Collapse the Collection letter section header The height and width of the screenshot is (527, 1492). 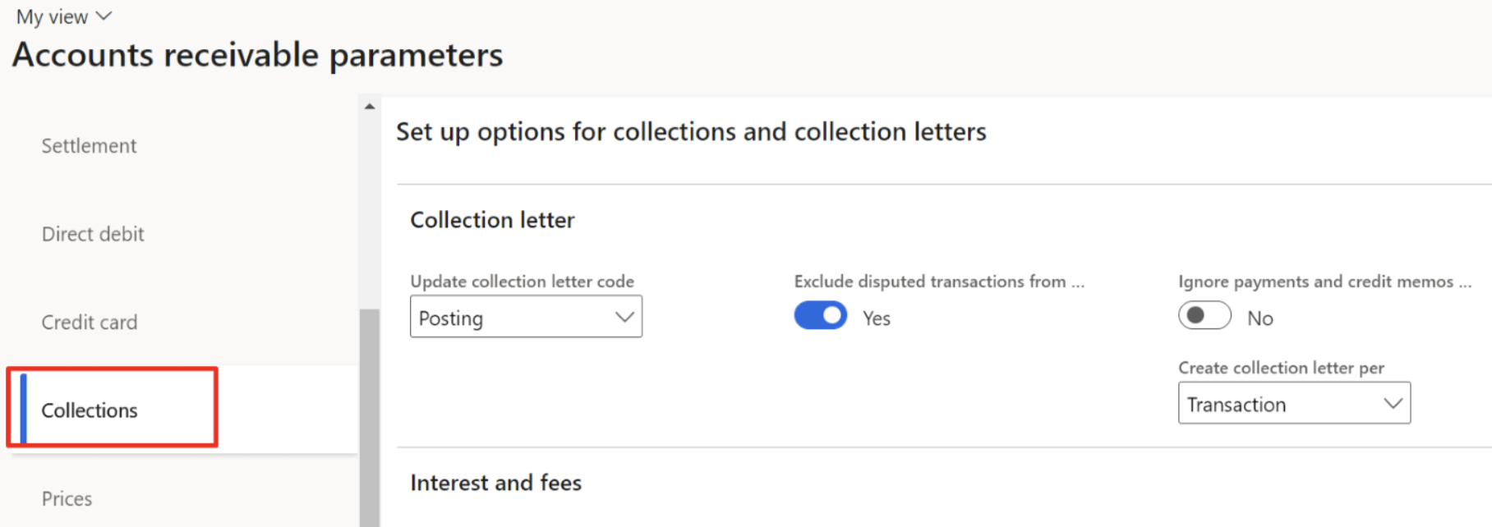tap(492, 220)
